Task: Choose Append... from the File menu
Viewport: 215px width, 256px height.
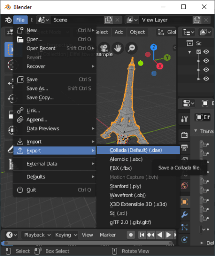Action: point(54,120)
